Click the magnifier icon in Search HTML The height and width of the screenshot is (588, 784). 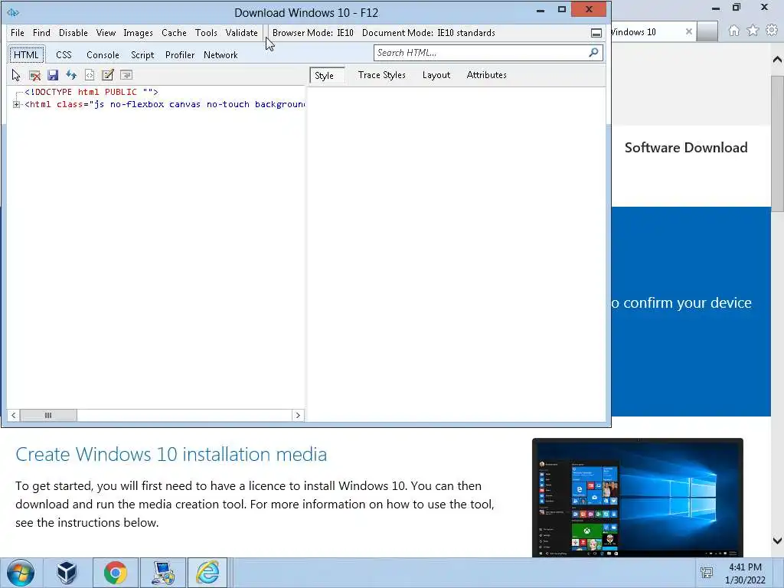point(593,53)
